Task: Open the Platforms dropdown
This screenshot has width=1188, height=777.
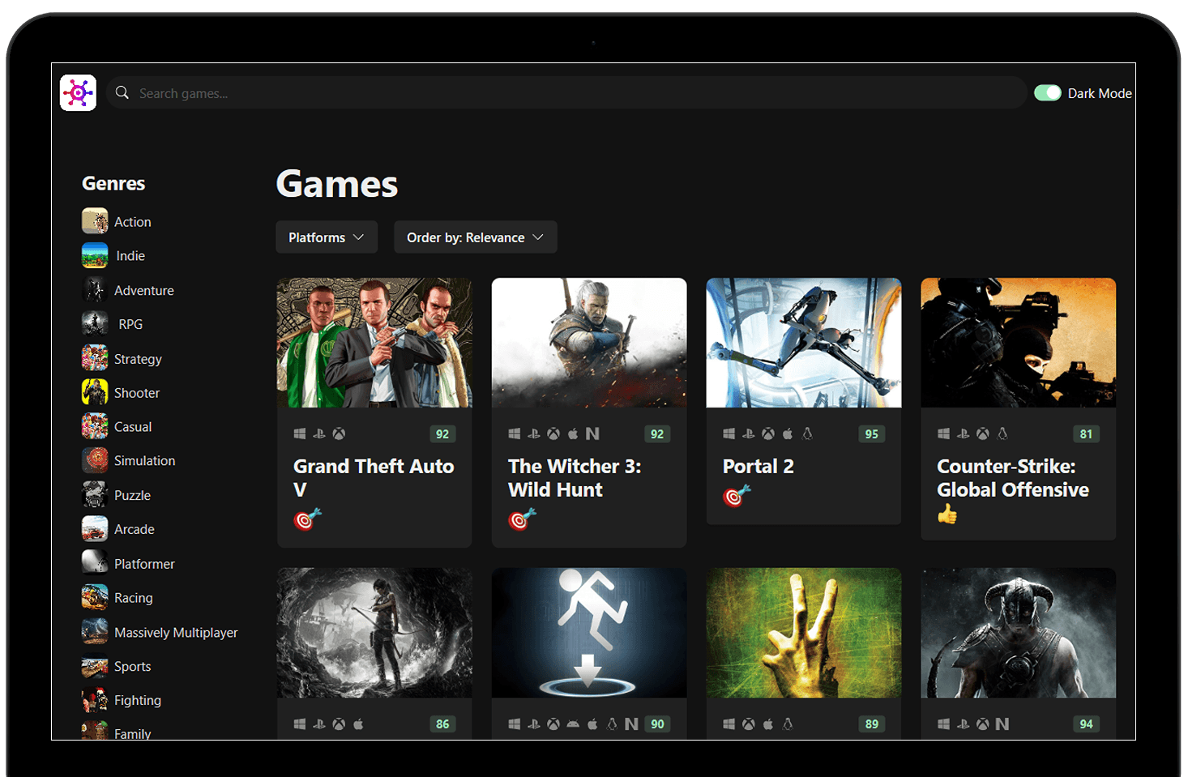Action: 327,237
